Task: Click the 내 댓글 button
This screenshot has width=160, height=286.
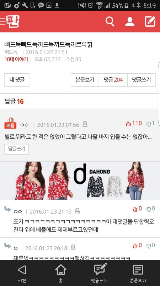Action: 17,80
